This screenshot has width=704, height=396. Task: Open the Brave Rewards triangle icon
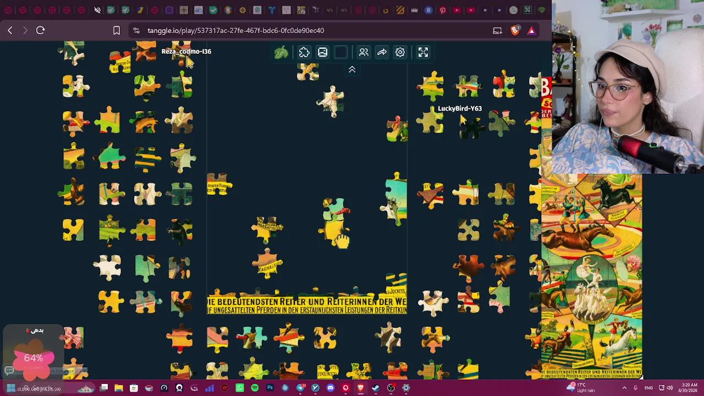(531, 31)
